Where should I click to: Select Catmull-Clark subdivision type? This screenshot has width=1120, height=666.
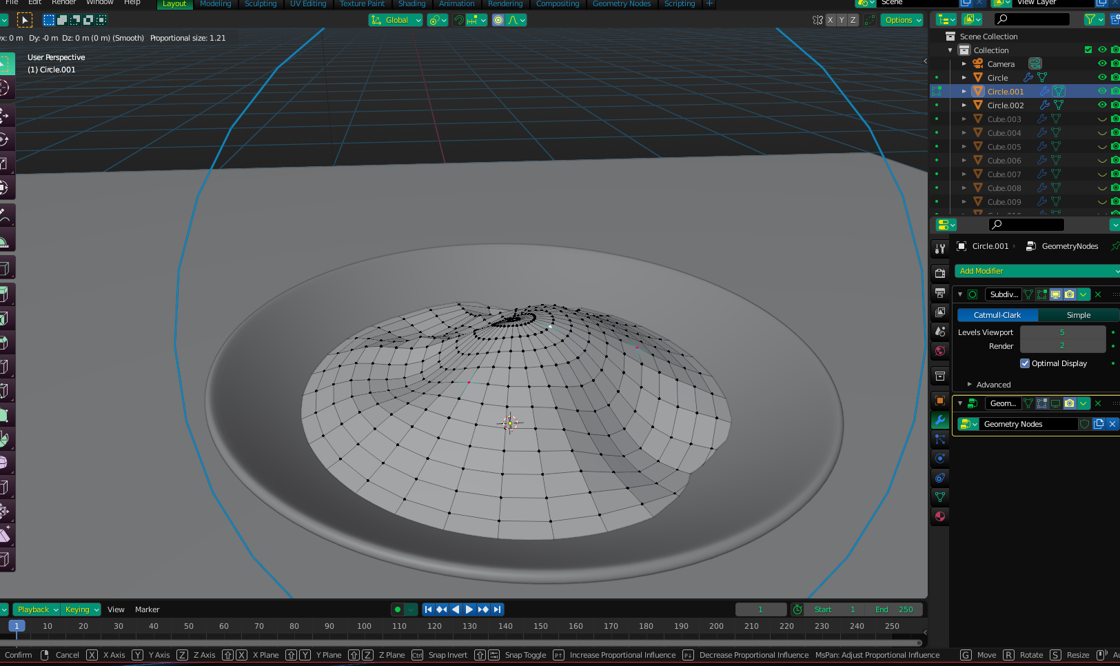pos(997,315)
